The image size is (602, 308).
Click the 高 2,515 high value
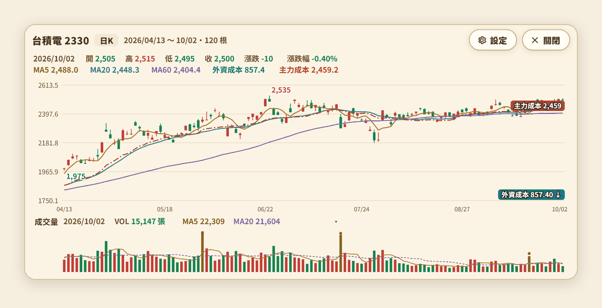140,59
